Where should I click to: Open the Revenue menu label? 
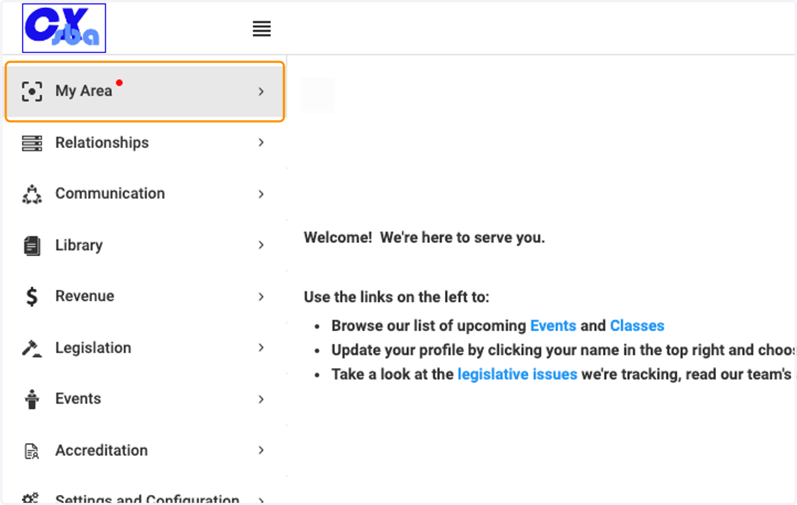[x=85, y=296]
